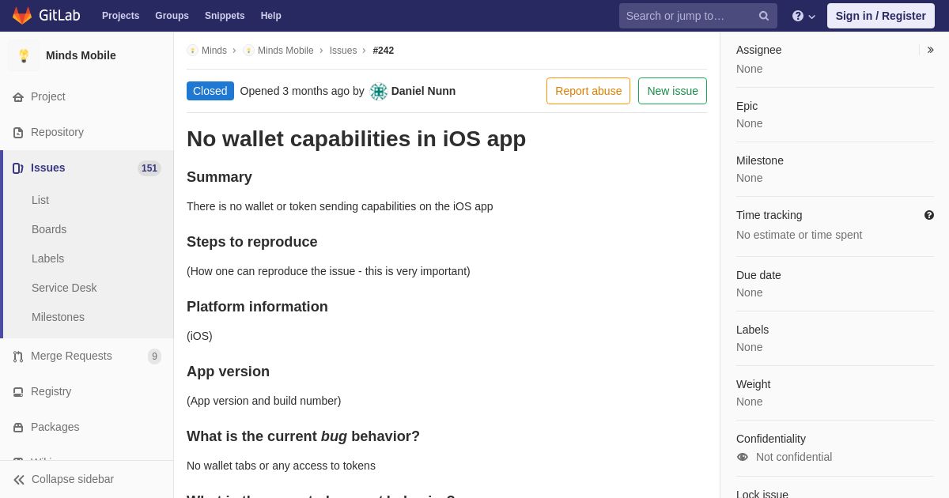949x498 pixels.
Task: Click the Merge Requests count badge 9
Action: click(x=154, y=357)
